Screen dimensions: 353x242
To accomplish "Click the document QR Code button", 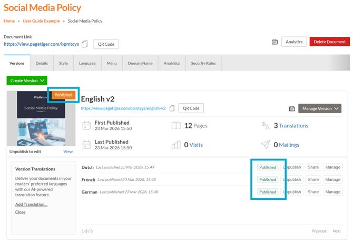I will tap(106, 44).
